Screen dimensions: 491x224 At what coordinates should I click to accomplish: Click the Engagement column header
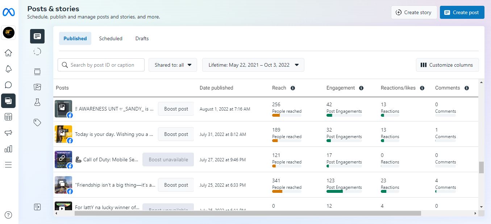coord(341,88)
